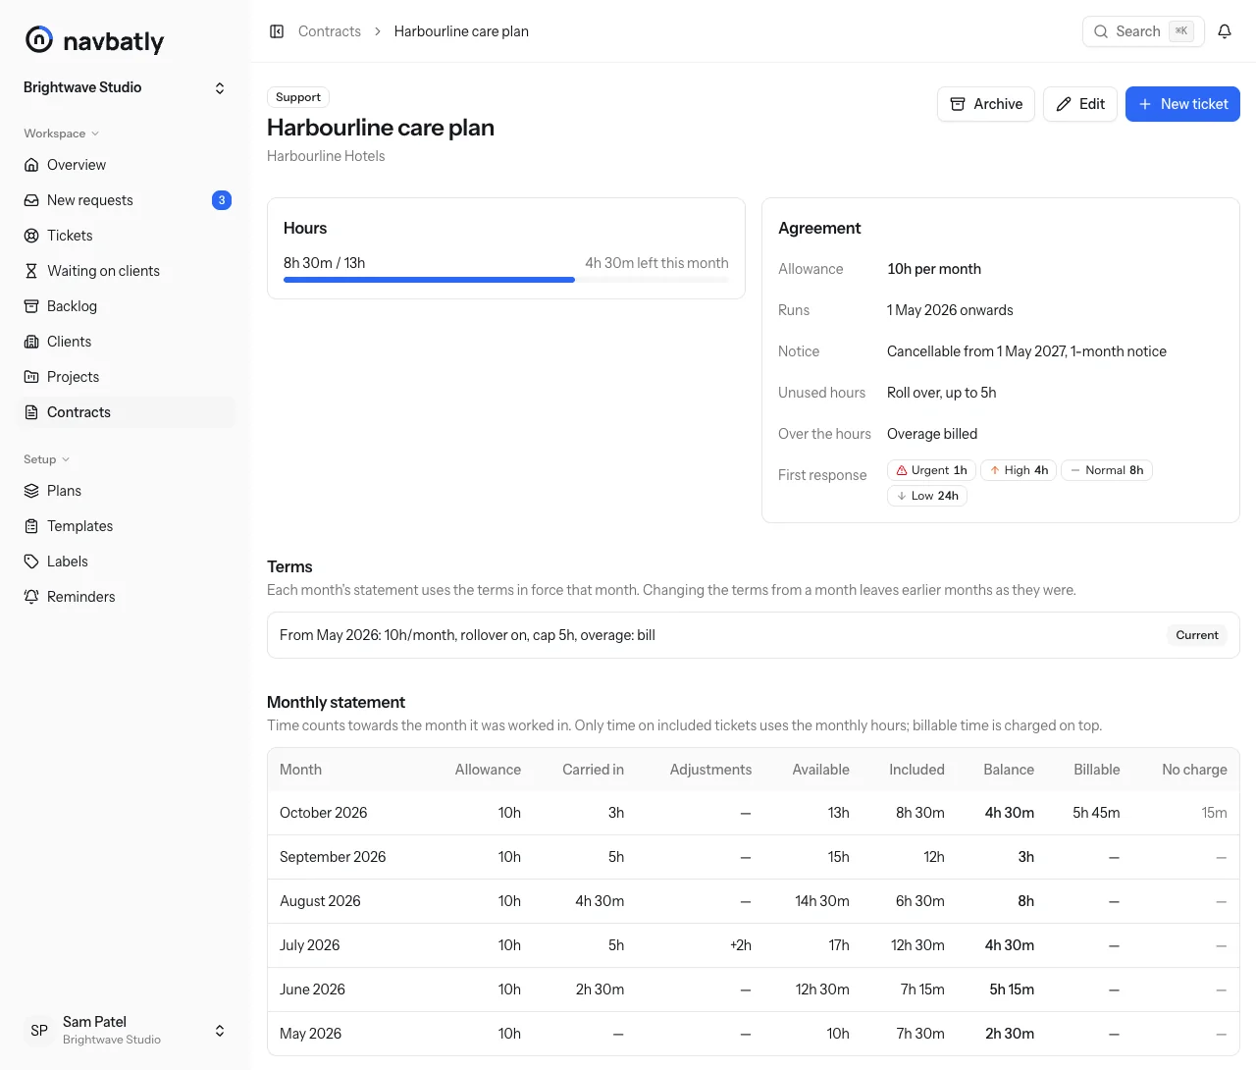Click the New requests badge showing 3
The width and height of the screenshot is (1256, 1070).
pyautogui.click(x=222, y=200)
